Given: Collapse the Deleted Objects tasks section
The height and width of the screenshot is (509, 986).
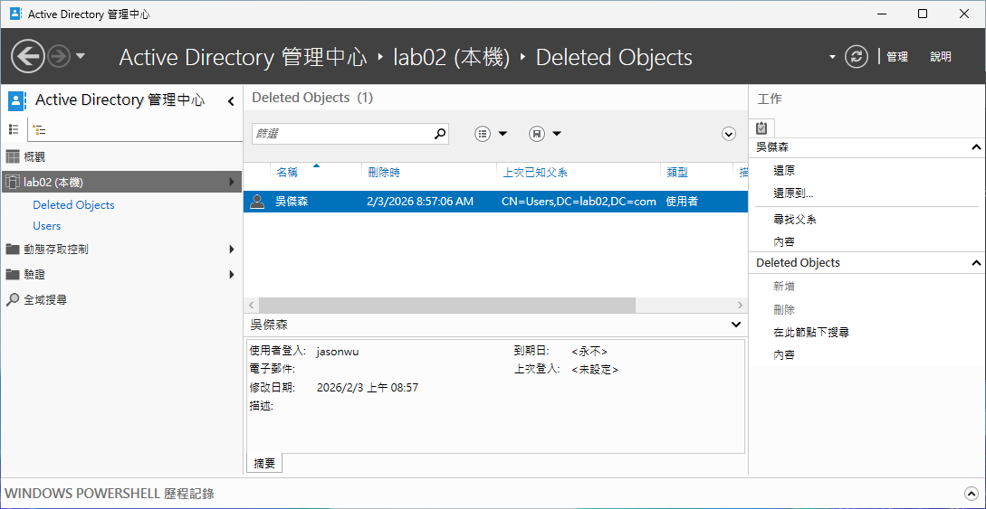Looking at the screenshot, I should click(x=975, y=263).
